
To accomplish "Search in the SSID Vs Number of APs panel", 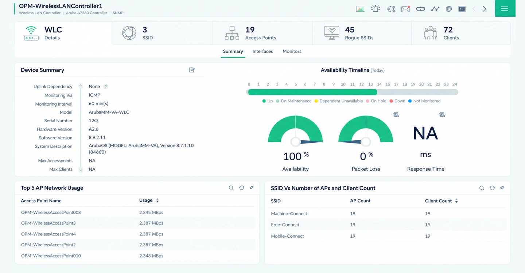I will tap(482, 188).
